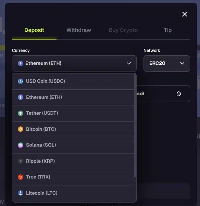Choose Ripple (XRP) option
This screenshot has height=206, width=200.
(73, 161)
